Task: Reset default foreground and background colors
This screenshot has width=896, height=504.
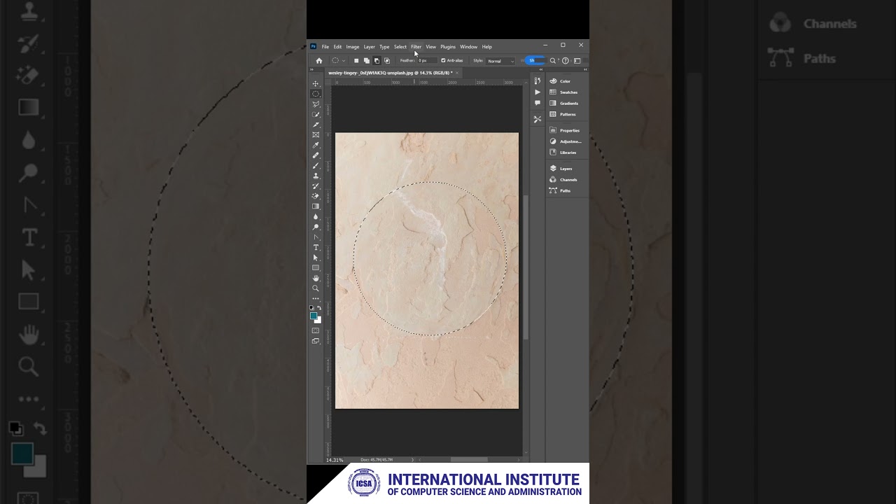Action: pyautogui.click(x=311, y=307)
